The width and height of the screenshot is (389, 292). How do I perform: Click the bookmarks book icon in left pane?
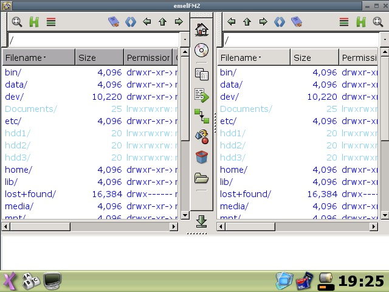[x=114, y=22]
